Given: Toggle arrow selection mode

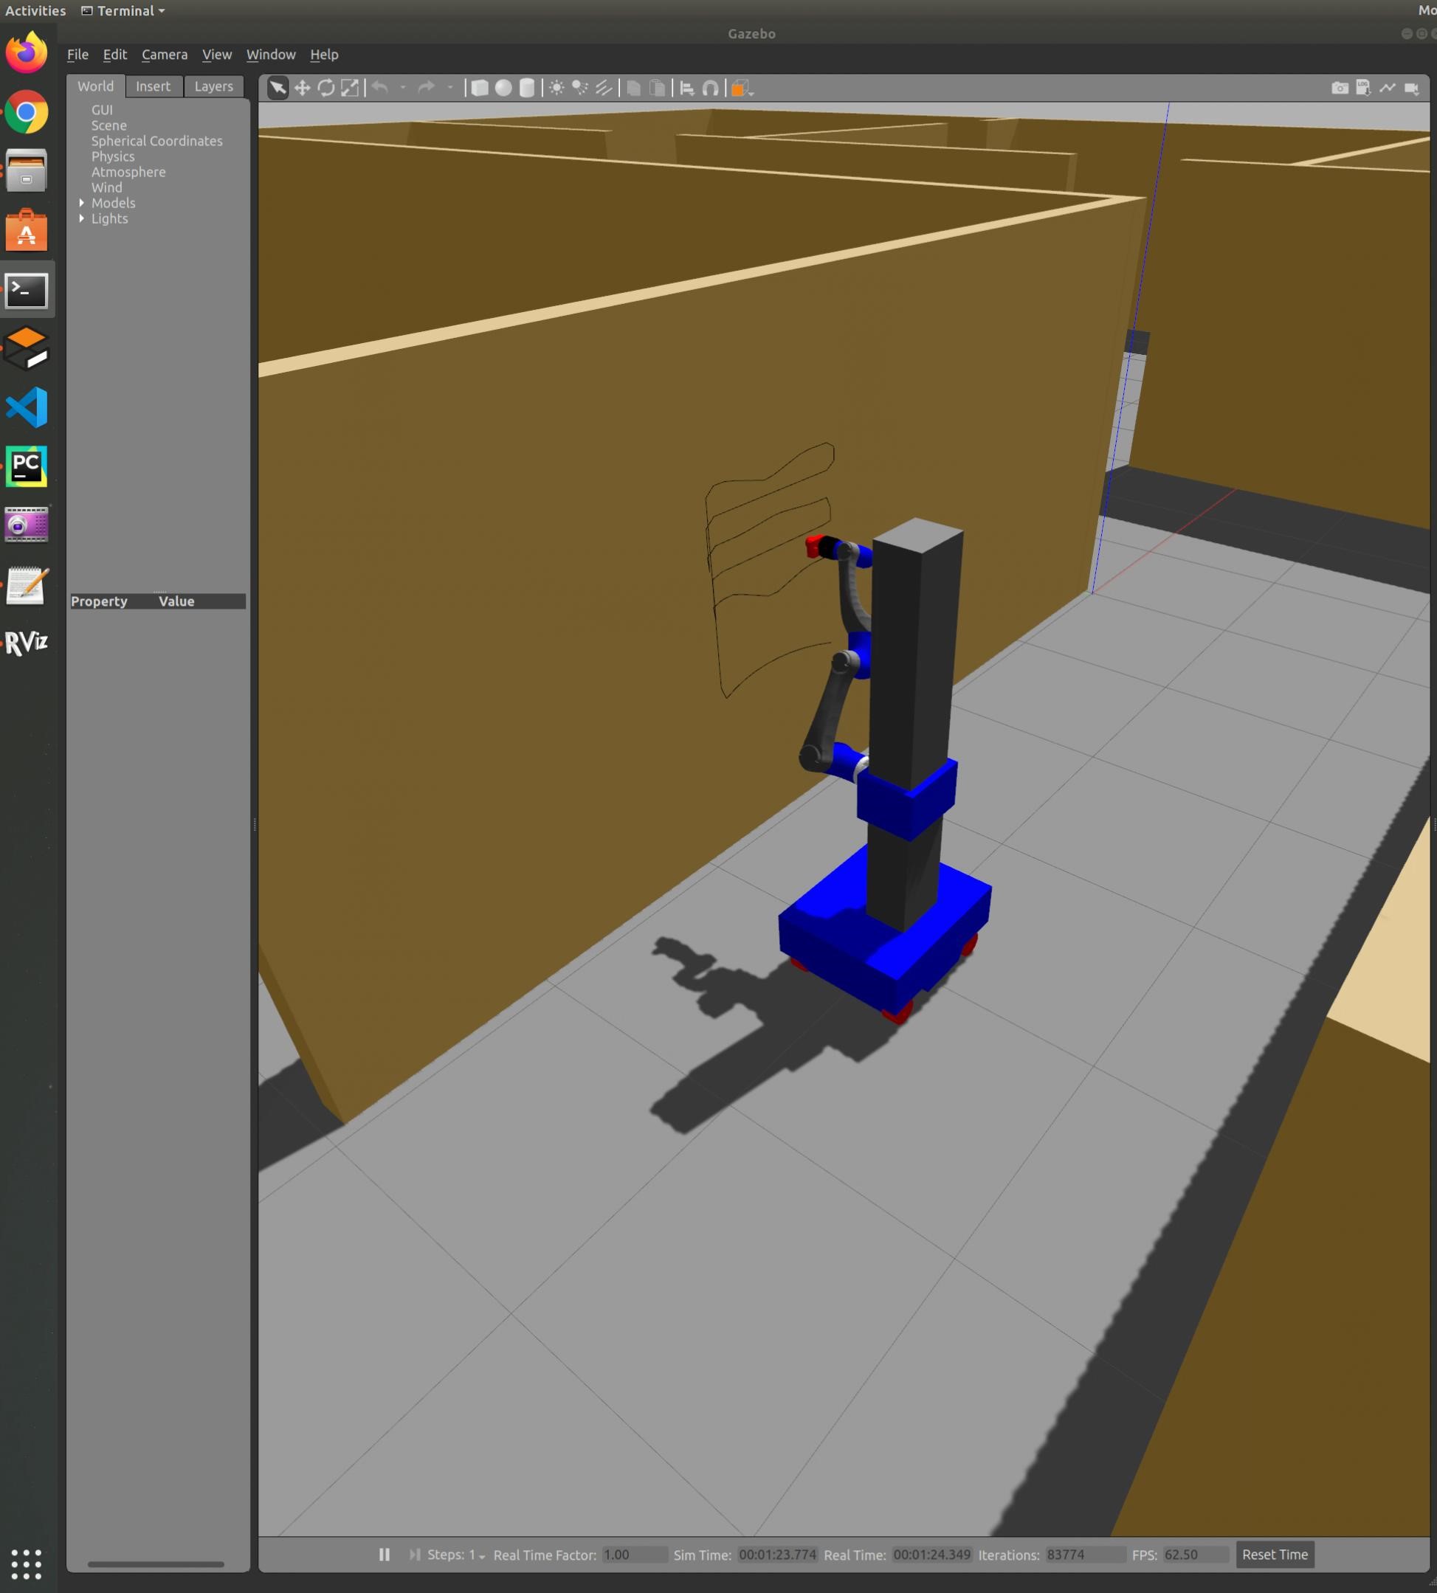Looking at the screenshot, I should tap(278, 89).
